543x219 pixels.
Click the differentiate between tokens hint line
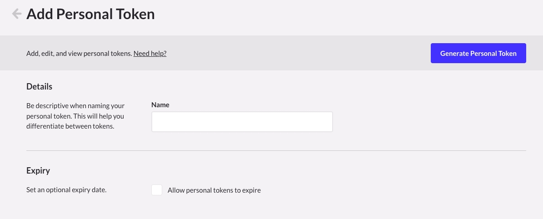tap(70, 126)
